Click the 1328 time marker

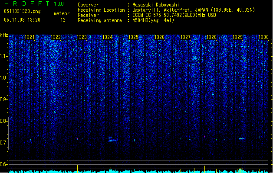click(x=211, y=37)
